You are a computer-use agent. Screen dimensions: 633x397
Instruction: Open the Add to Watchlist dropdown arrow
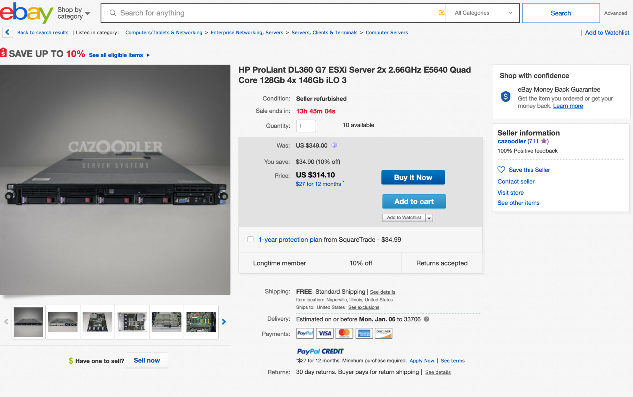(x=429, y=218)
